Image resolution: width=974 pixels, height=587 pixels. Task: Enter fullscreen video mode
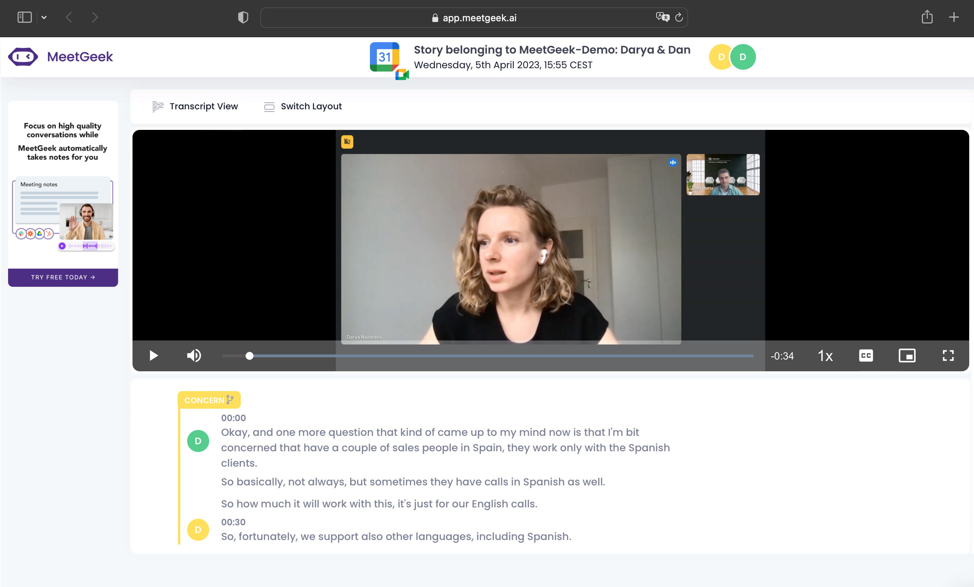click(948, 356)
